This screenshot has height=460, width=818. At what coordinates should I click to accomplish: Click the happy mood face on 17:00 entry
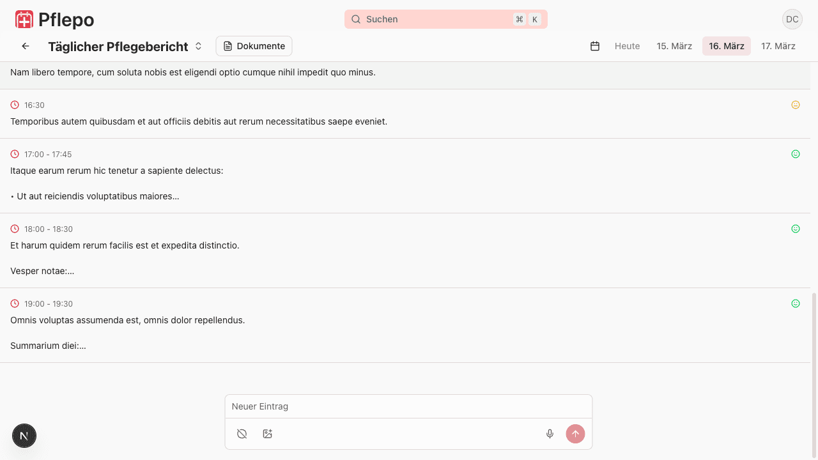796,154
